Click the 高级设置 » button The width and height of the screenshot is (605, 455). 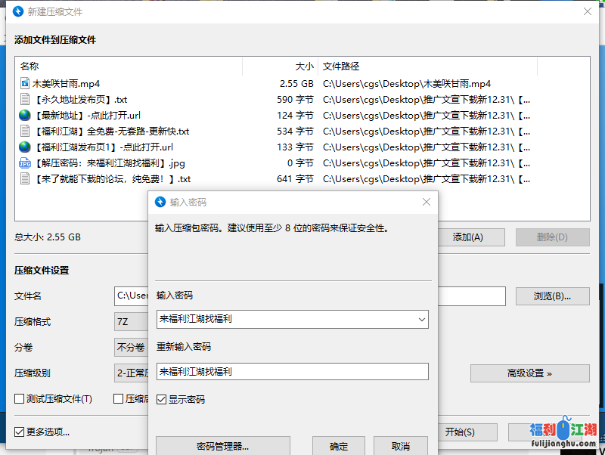click(x=529, y=373)
